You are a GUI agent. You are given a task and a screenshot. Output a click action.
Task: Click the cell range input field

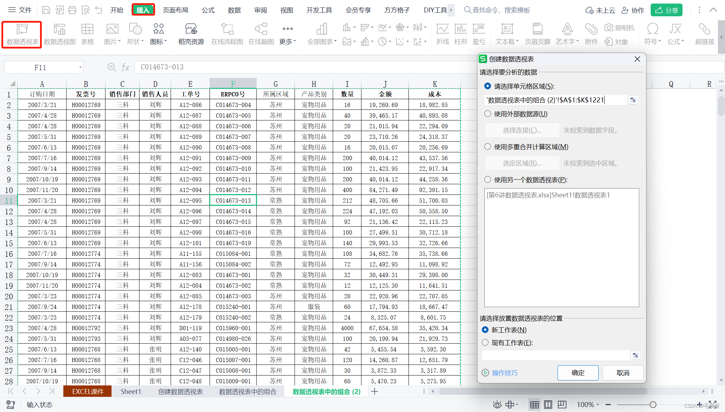556,100
